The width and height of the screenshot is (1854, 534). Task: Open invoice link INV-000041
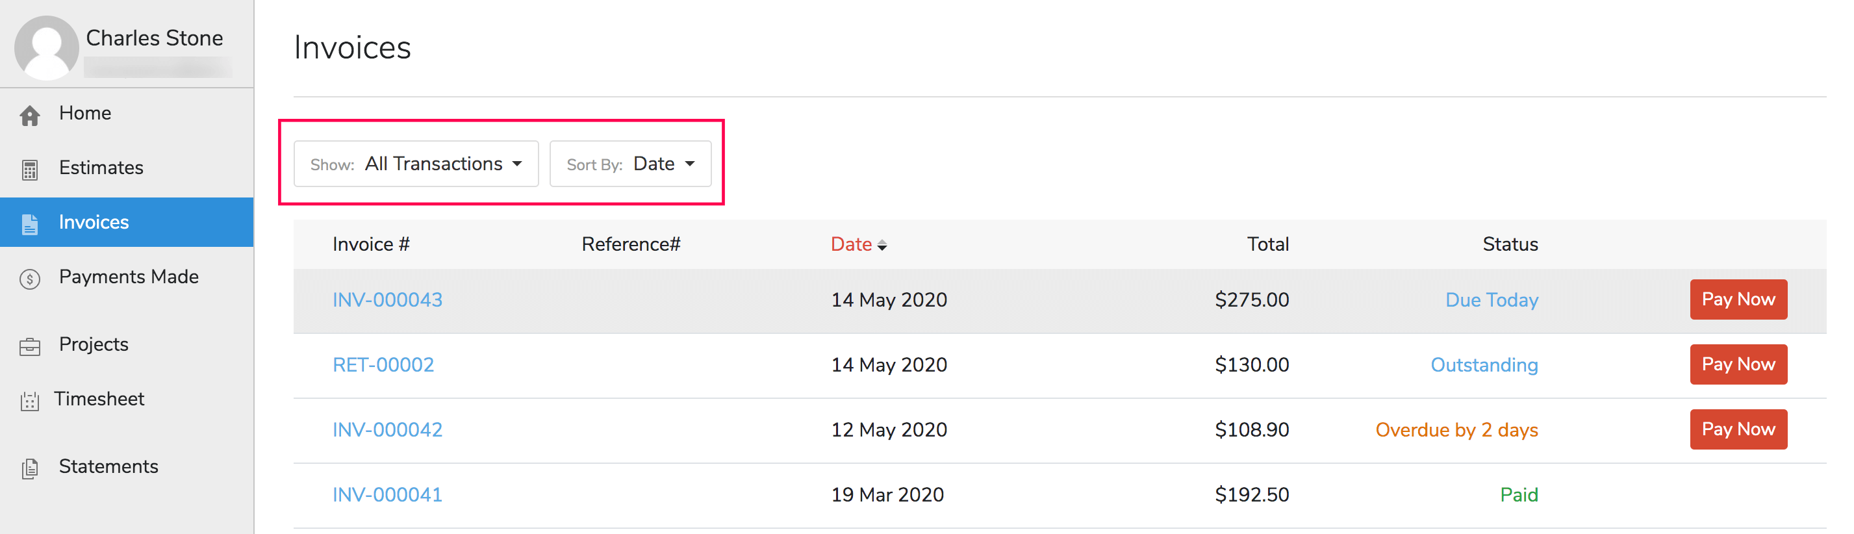(x=387, y=495)
